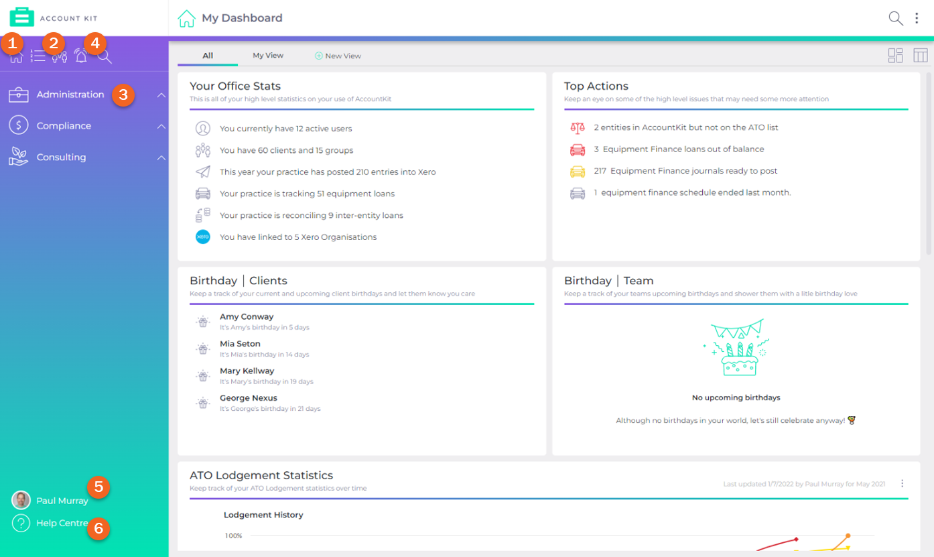The image size is (934, 557).
Task: Click the grey car schedule ended icon
Action: (578, 192)
